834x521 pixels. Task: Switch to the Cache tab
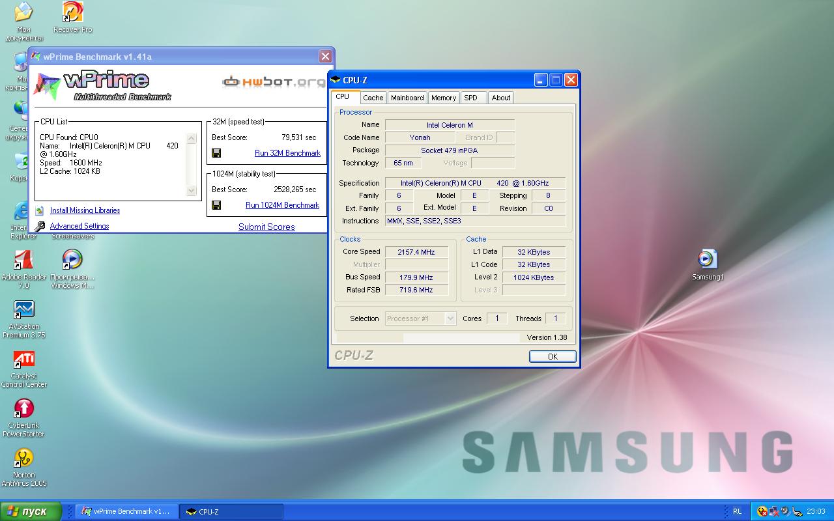click(373, 98)
